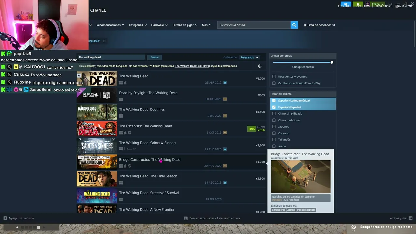Check the Japonés language filter
This screenshot has height=234, width=416.
(274, 127)
